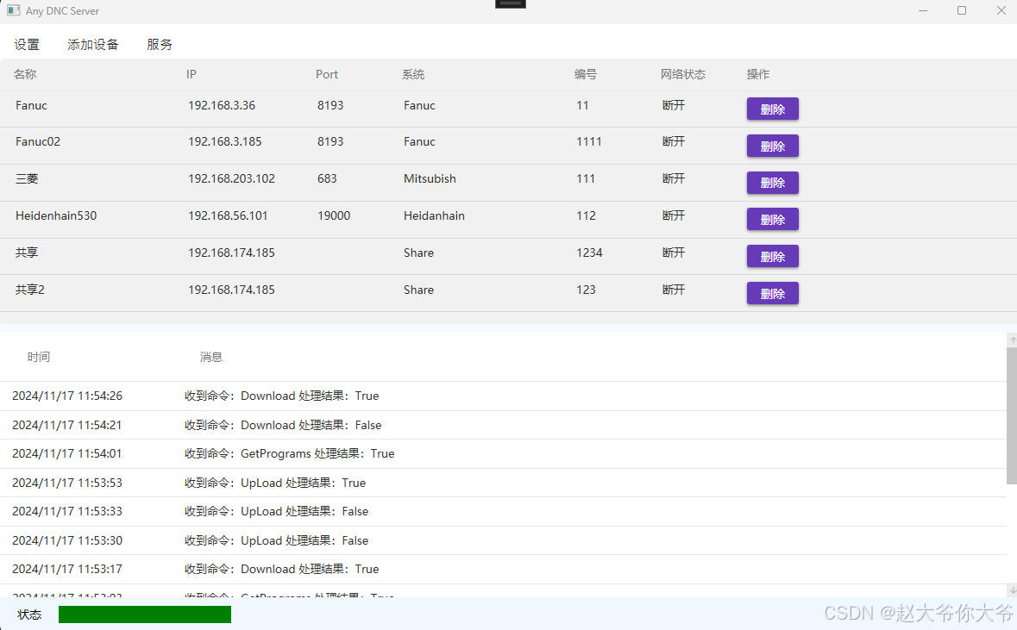This screenshot has width=1017, height=630.
Task: Click the IP column header
Action: click(191, 74)
